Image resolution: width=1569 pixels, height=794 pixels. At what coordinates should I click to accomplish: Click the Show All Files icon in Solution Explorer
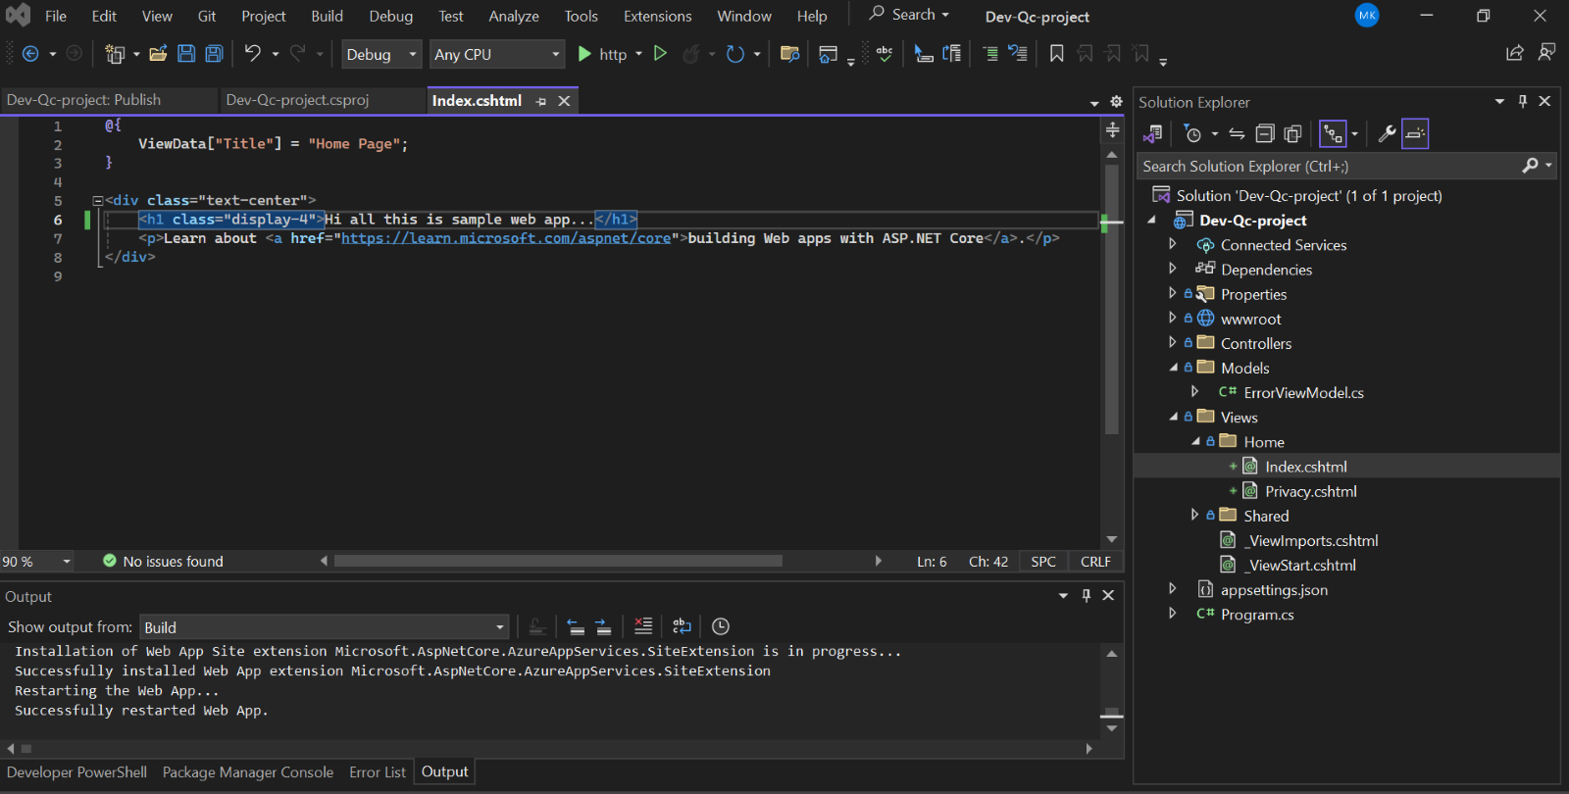[x=1293, y=133]
